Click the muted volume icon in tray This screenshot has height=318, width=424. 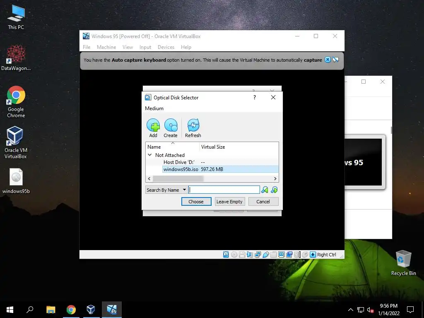370,310
